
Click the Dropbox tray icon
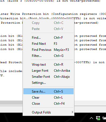pyautogui.click(x=98, y=118)
